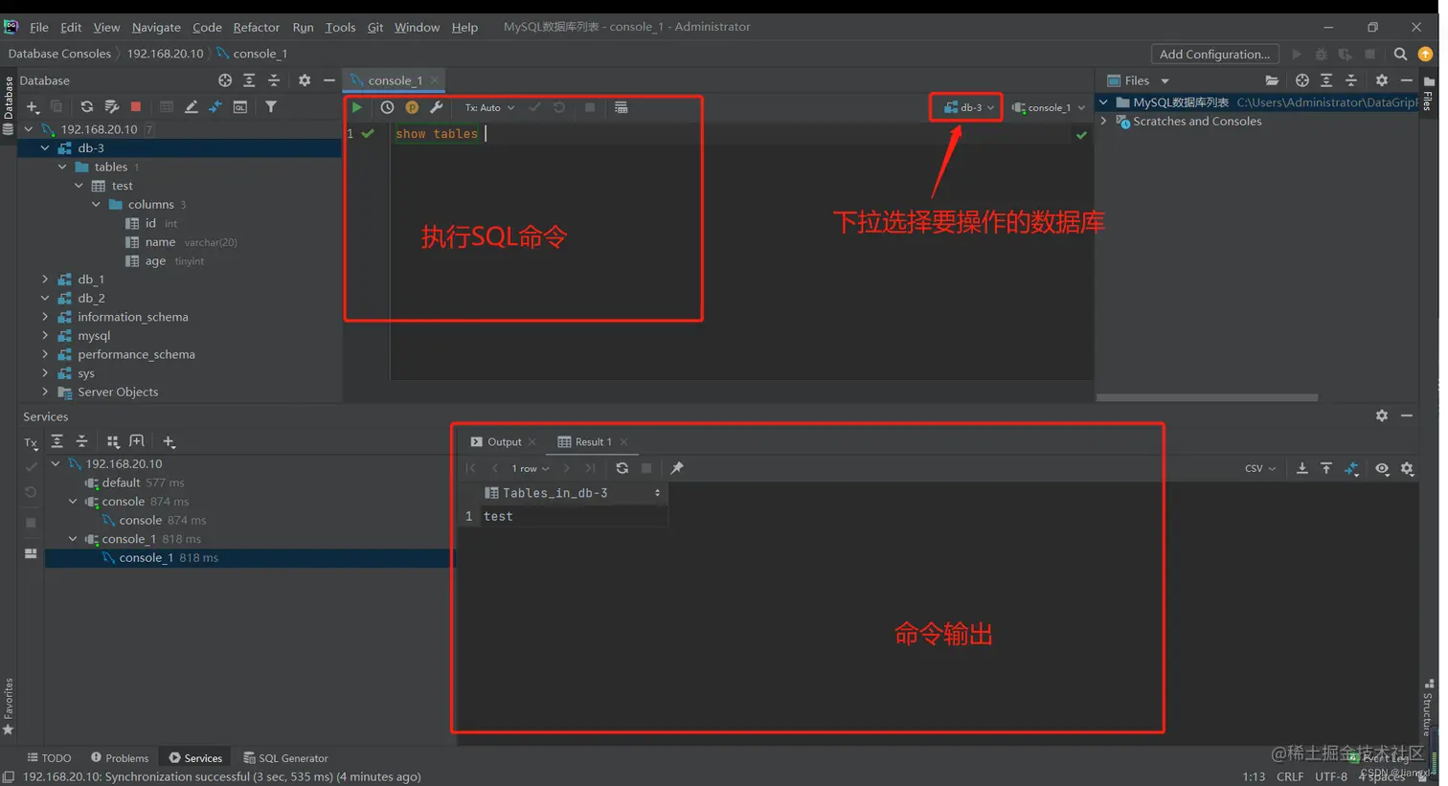The image size is (1448, 786).
Task: Export result data with the download icon
Action: click(1302, 468)
